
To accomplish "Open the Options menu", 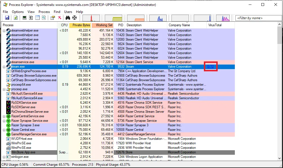I will [18, 12].
